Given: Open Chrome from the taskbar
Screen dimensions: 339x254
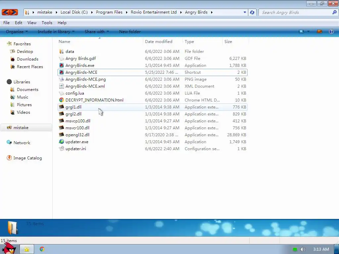Looking at the screenshot, I should coord(42,249).
